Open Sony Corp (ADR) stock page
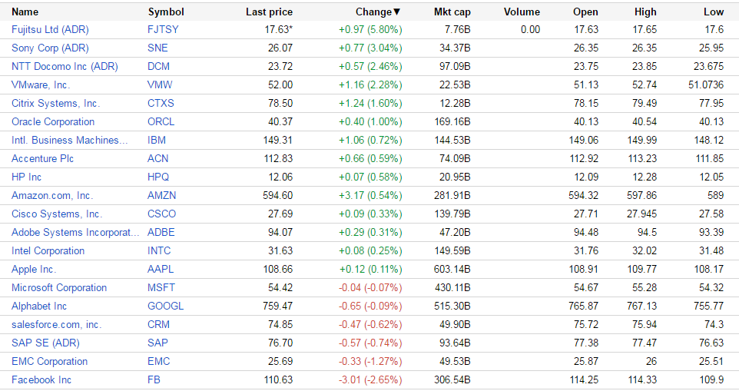This screenshot has height=391, width=739. point(50,48)
